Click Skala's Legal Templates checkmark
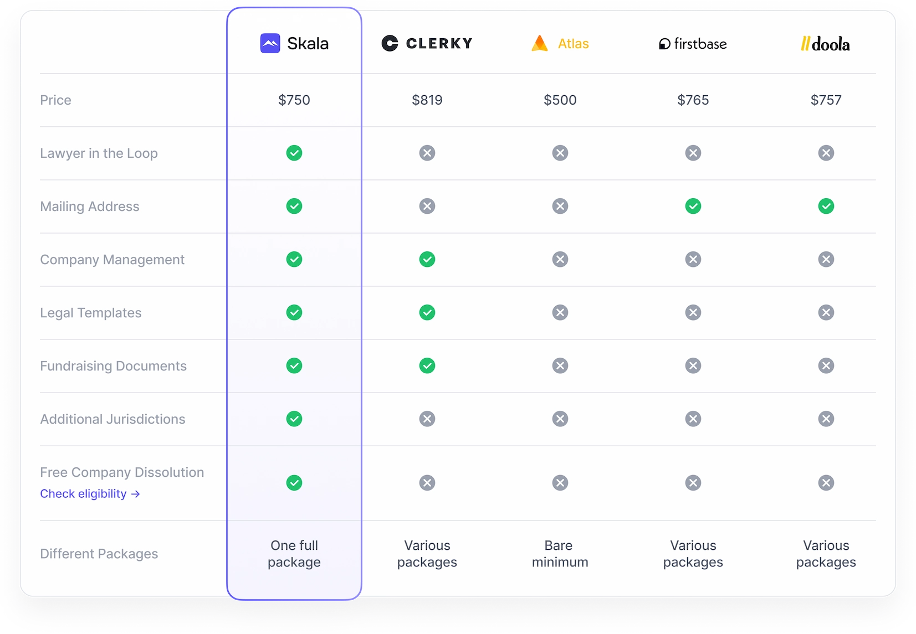Image resolution: width=916 pixels, height=634 pixels. (294, 312)
